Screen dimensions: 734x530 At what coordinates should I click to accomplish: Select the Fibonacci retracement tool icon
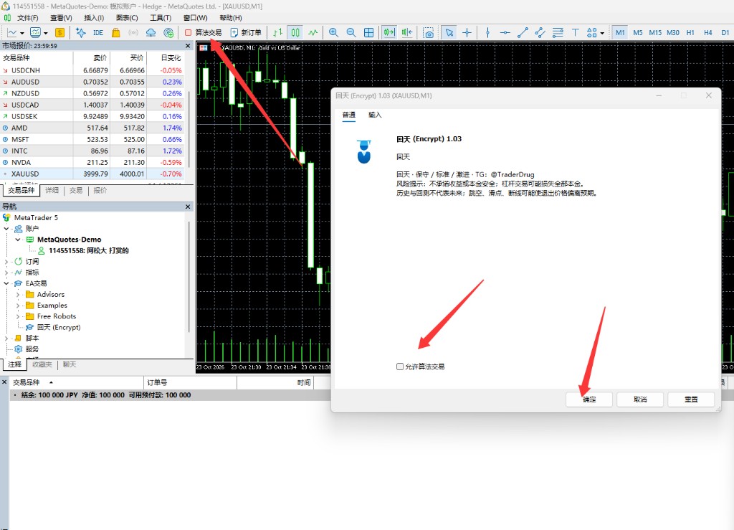(558, 32)
